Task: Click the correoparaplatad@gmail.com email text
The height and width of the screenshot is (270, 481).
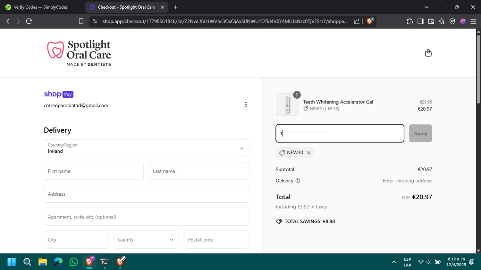Action: (x=76, y=105)
